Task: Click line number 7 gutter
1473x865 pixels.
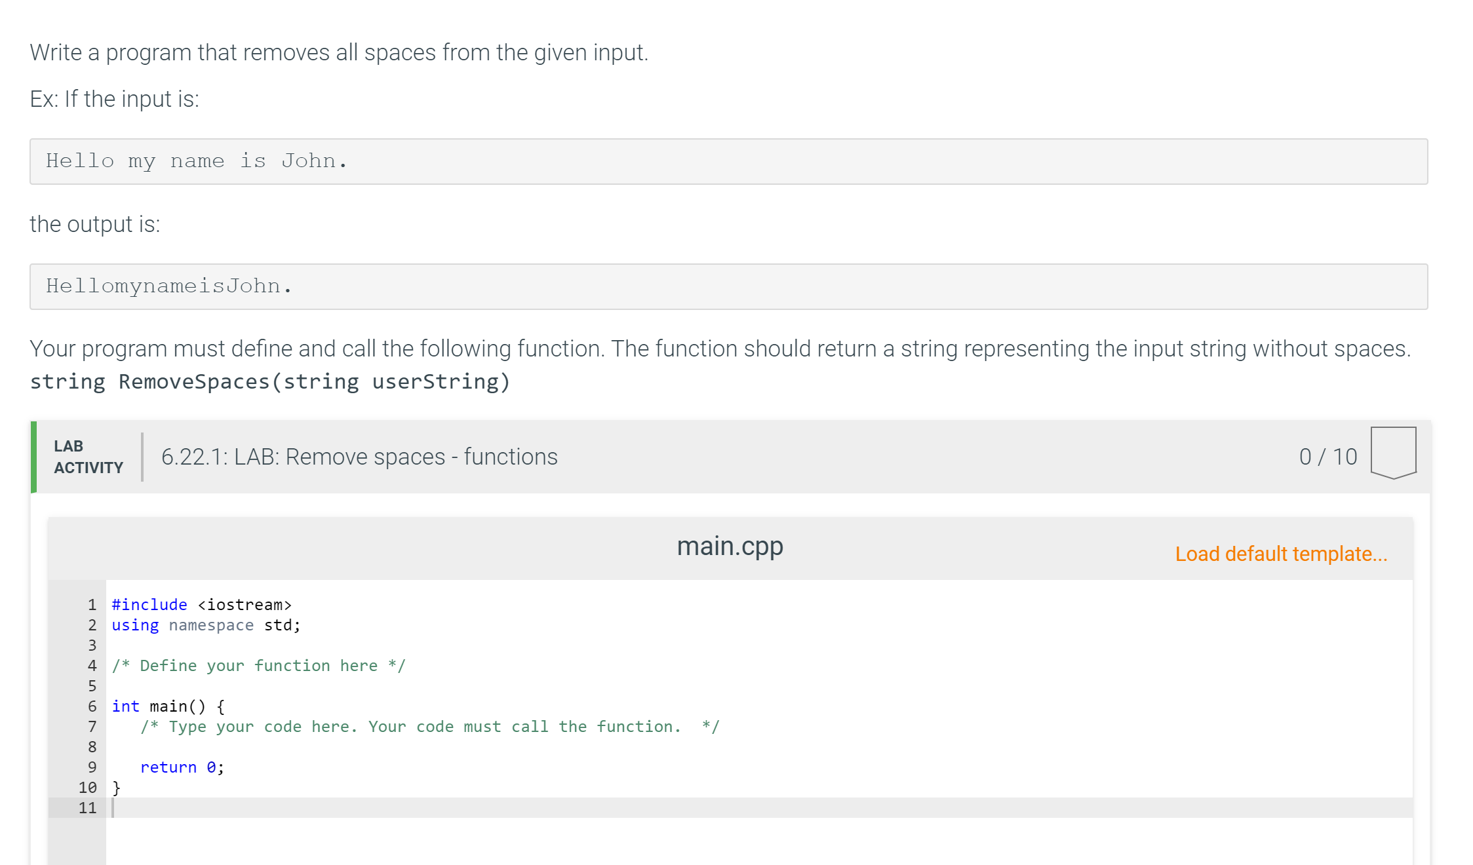Action: coord(90,726)
